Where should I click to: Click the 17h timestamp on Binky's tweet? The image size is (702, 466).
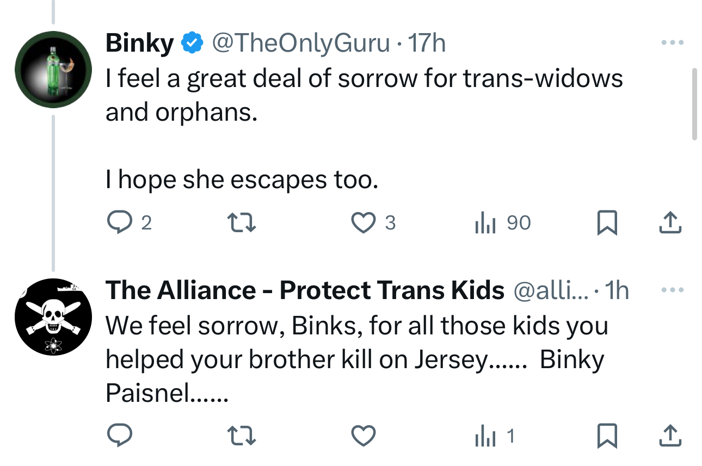(427, 42)
